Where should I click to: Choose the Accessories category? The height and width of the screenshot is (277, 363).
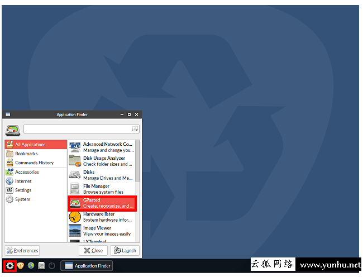[36, 172]
